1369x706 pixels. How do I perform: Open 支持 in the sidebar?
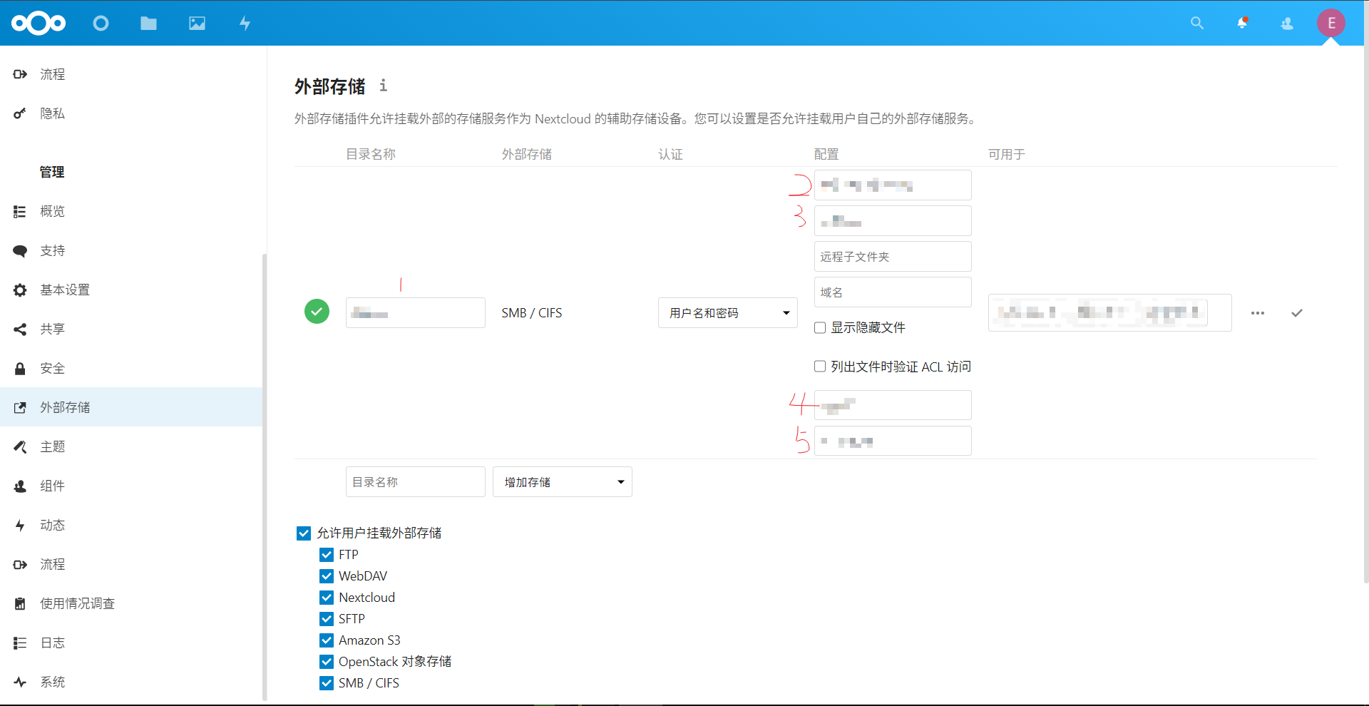tap(131, 251)
